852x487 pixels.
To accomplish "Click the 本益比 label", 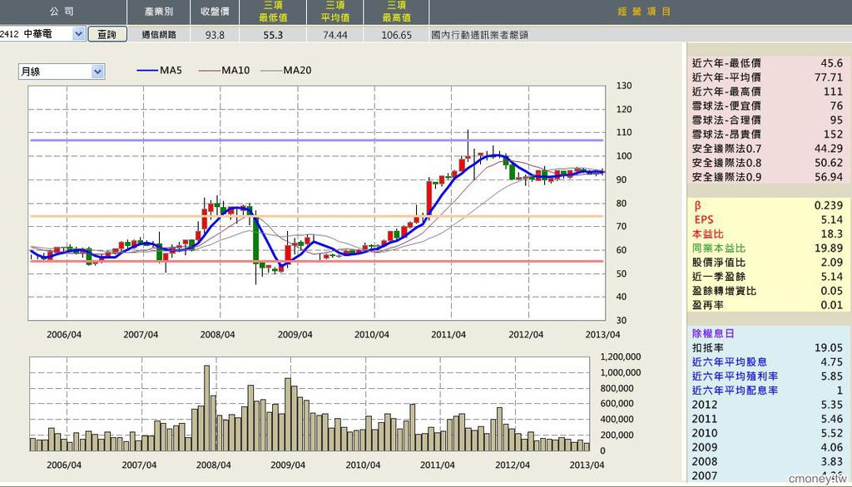I will click(x=708, y=234).
